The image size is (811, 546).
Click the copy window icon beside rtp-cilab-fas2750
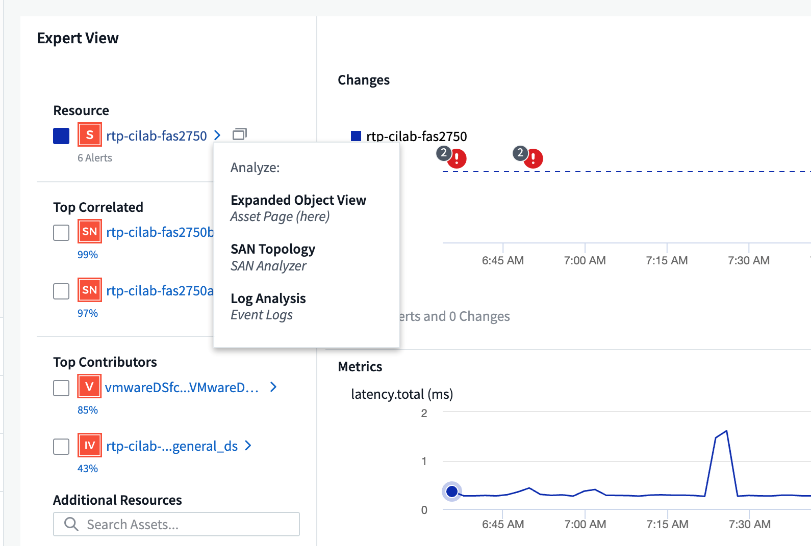(239, 134)
